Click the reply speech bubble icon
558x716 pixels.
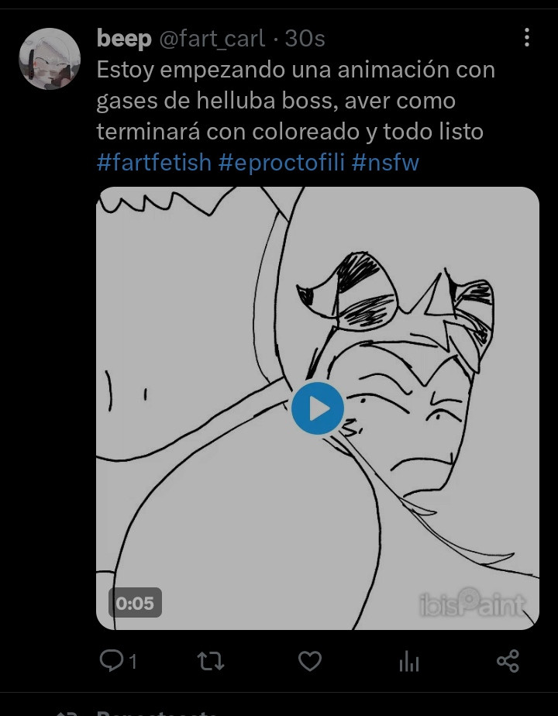tap(112, 660)
